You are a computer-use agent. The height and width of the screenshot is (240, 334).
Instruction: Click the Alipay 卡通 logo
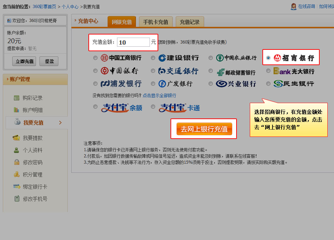click(x=179, y=108)
